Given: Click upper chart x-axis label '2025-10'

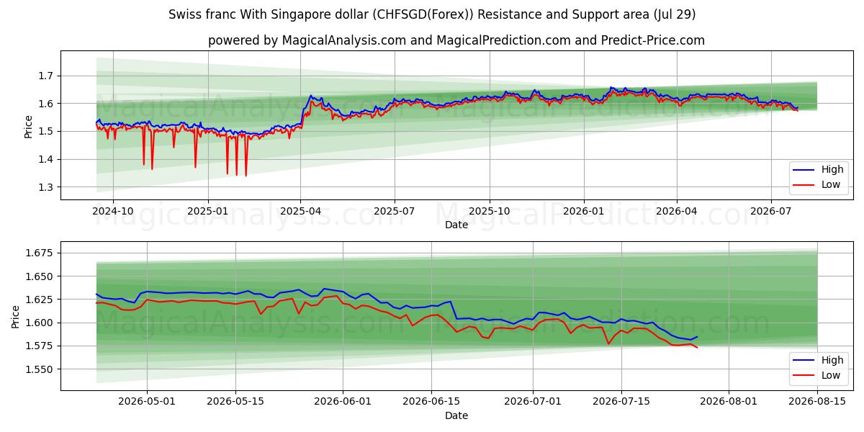Looking at the screenshot, I should pyautogui.click(x=490, y=212).
